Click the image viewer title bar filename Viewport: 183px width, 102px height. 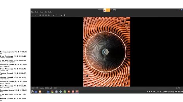click(107, 10)
